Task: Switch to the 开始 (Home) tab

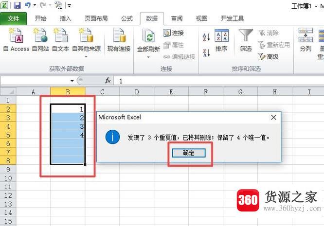Action: (x=40, y=18)
